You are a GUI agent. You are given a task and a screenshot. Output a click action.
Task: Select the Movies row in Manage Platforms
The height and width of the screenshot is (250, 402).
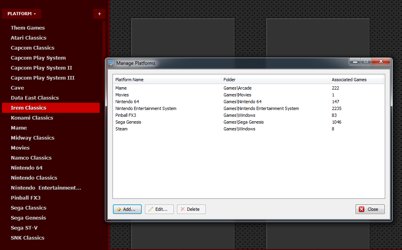pos(249,95)
